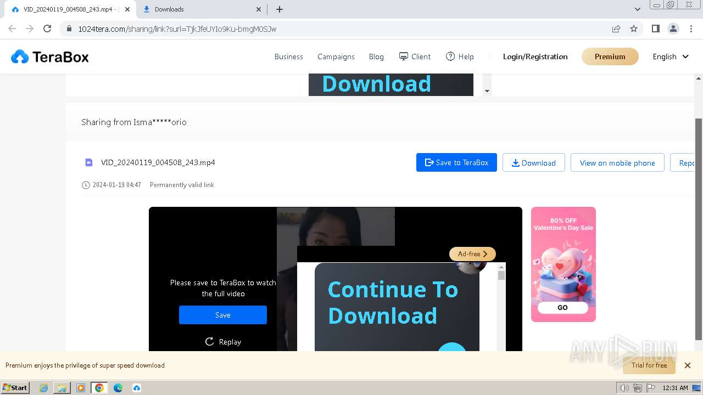Open the Client download link
Screen dimensions: 703x395
(x=415, y=57)
